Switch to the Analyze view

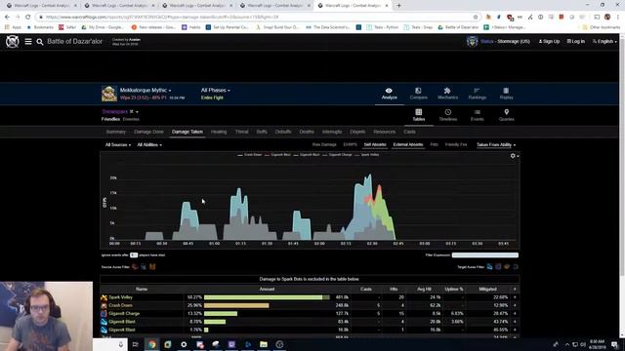click(x=389, y=94)
